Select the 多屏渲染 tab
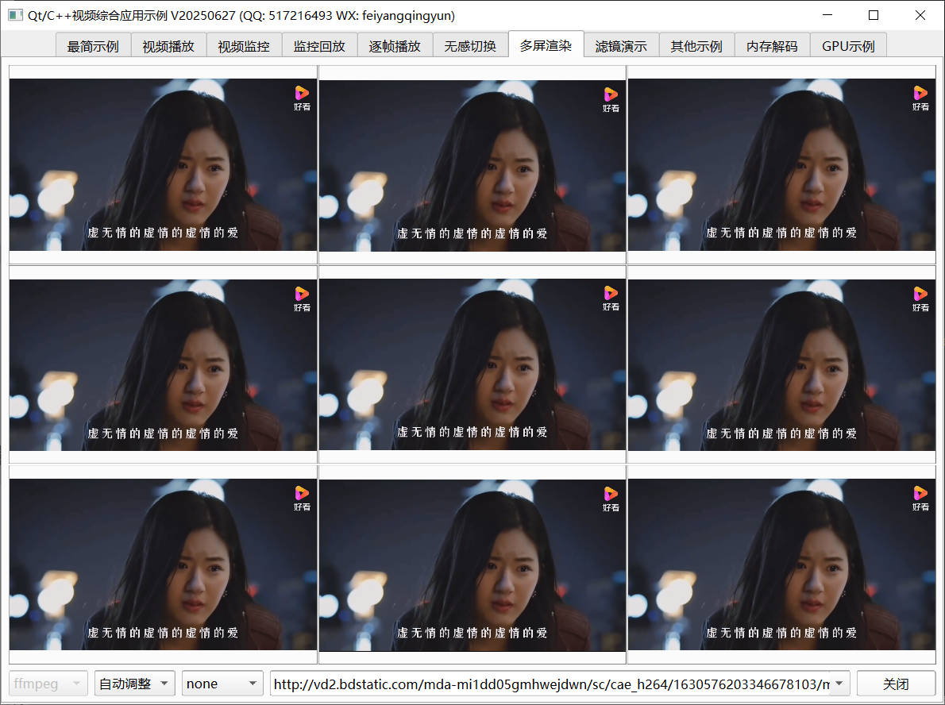The width and height of the screenshot is (945, 705). 546,44
